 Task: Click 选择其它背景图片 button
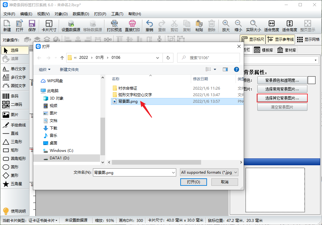pos(282,98)
